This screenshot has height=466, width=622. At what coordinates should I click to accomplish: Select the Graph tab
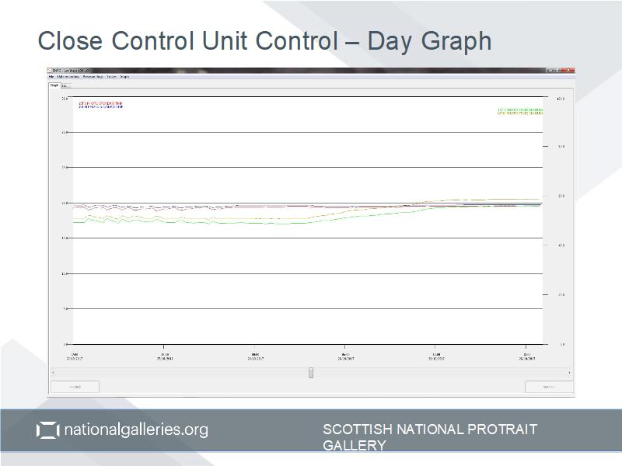pos(54,85)
